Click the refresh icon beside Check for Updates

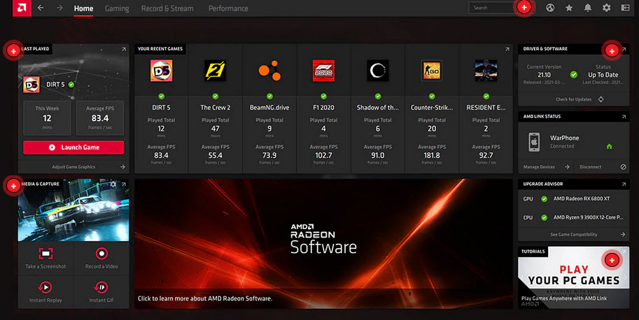(601, 99)
